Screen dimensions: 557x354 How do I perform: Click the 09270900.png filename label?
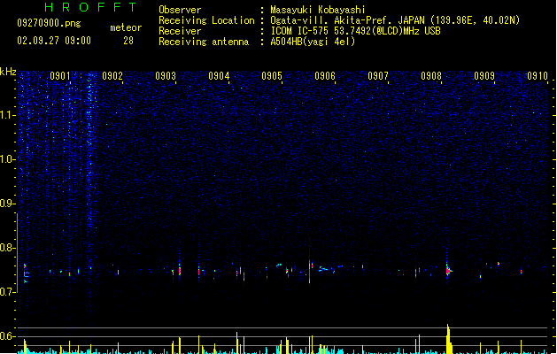49,23
